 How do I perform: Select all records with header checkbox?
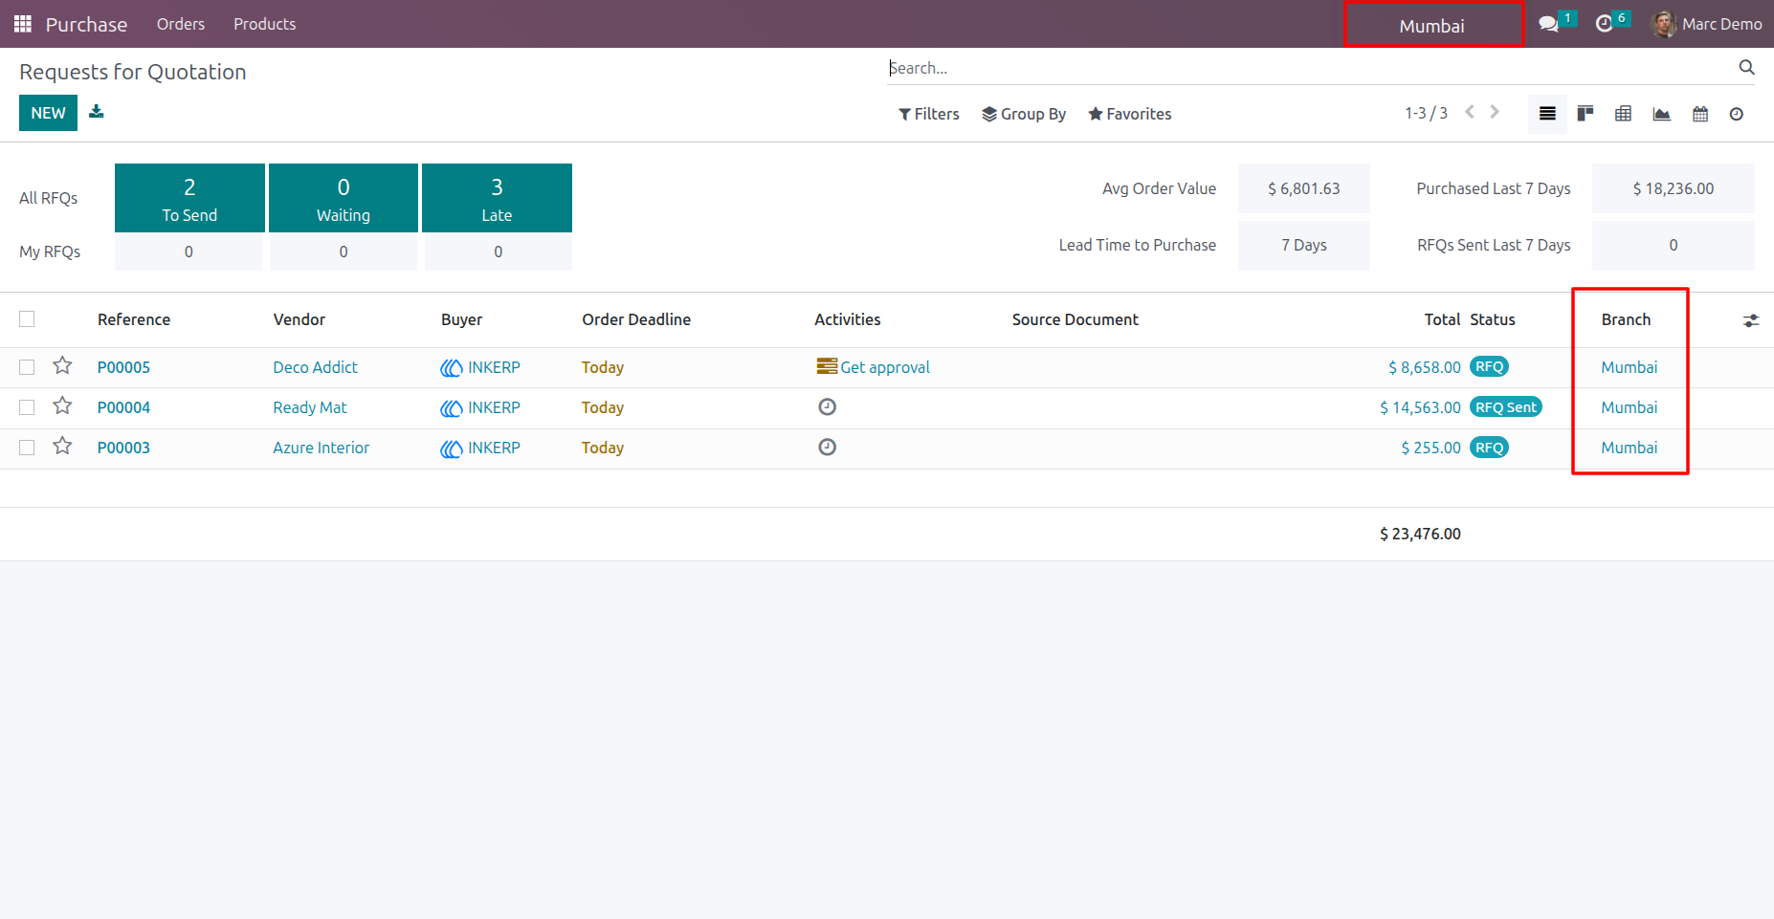pos(27,318)
